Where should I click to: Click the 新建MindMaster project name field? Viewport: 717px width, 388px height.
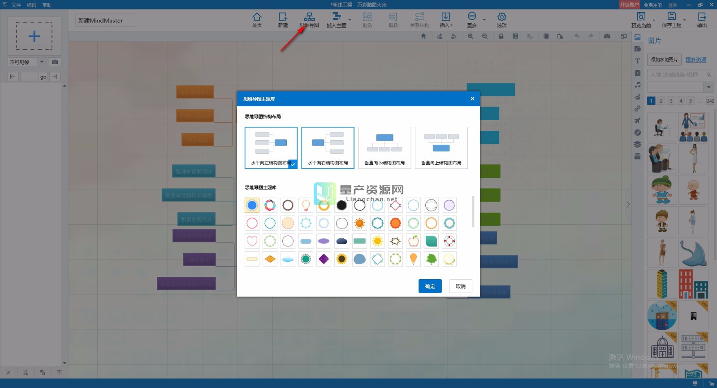[x=105, y=21]
